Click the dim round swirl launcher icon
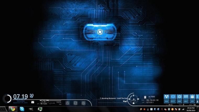 (x=83, y=103)
